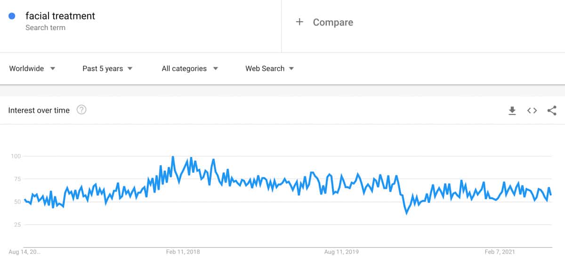Click the Search term subtitle

pyautogui.click(x=45, y=28)
